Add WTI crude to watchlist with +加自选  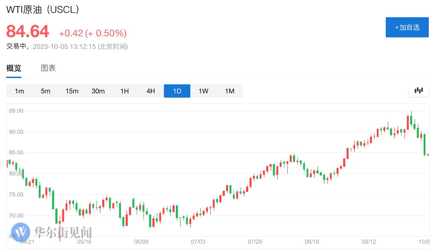(407, 27)
